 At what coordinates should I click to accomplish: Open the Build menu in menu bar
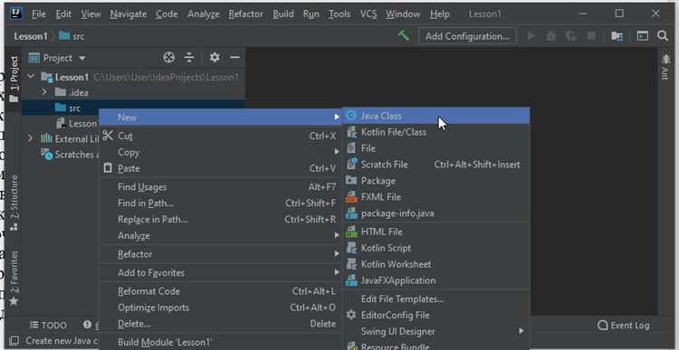283,14
